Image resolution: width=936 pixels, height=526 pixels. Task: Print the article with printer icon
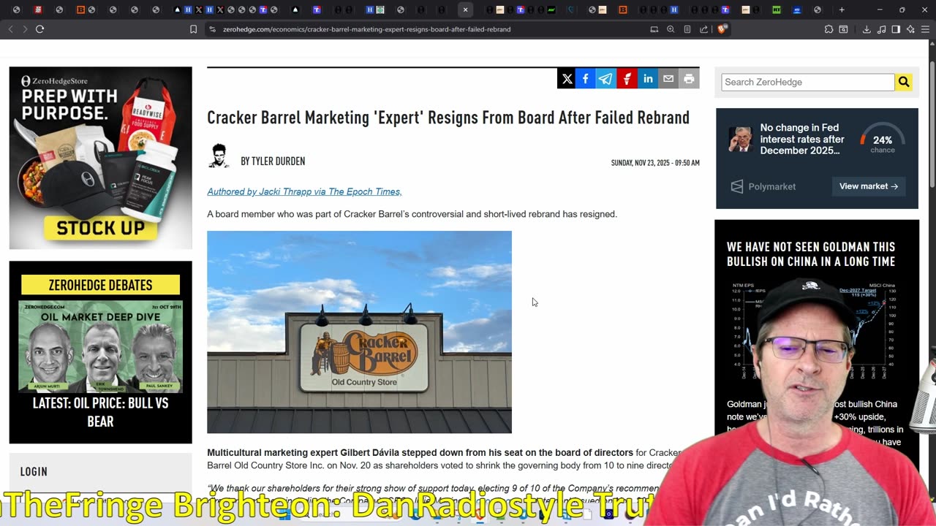click(689, 79)
